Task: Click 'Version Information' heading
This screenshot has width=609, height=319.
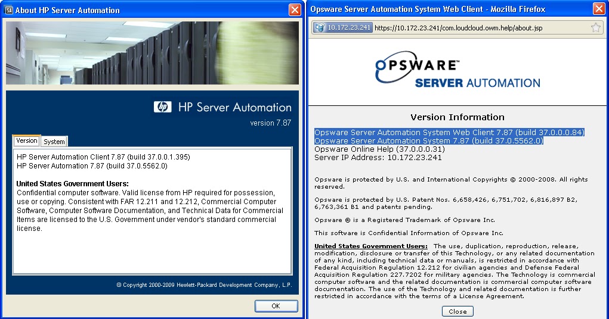Action: coord(457,117)
